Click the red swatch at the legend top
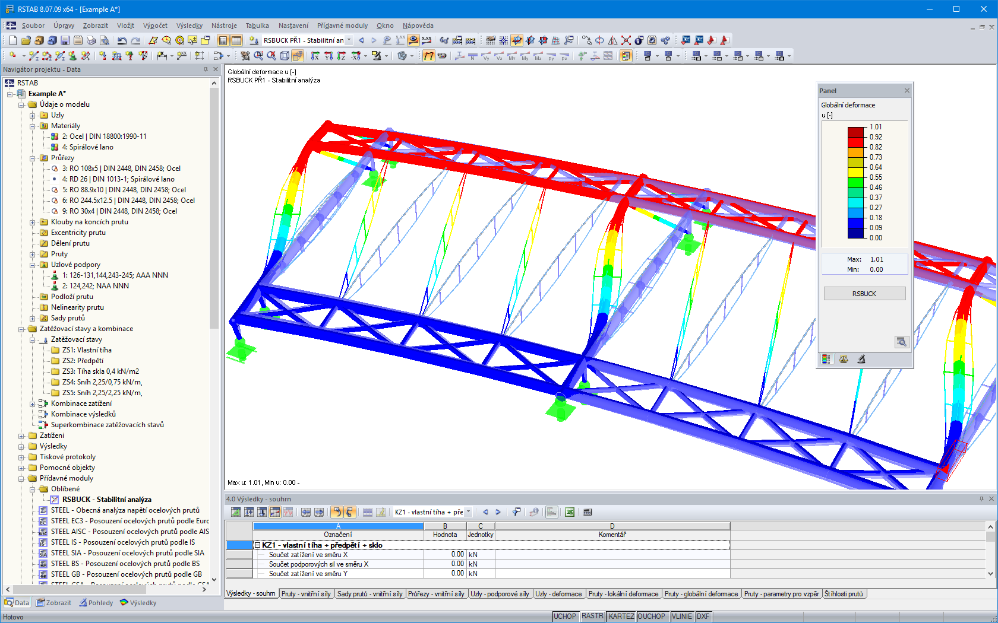Screen dimensions: 998x623 (856, 132)
